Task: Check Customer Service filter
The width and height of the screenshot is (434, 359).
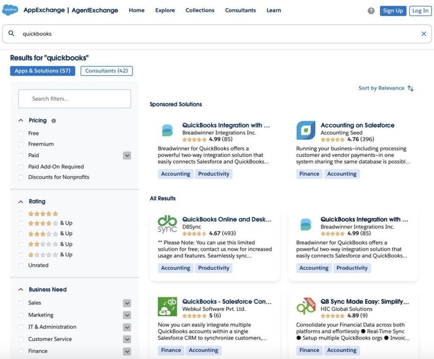Action: pos(21,339)
